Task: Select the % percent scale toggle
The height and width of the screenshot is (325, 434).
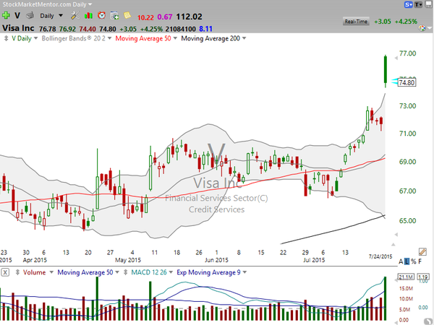Action: point(414,261)
